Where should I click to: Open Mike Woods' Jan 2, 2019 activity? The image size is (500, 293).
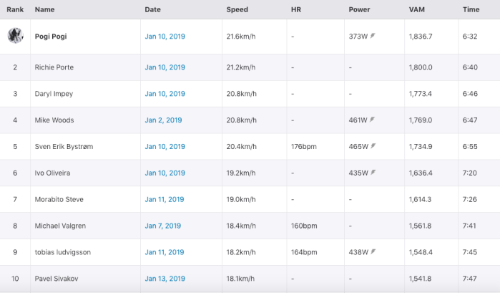pos(163,120)
